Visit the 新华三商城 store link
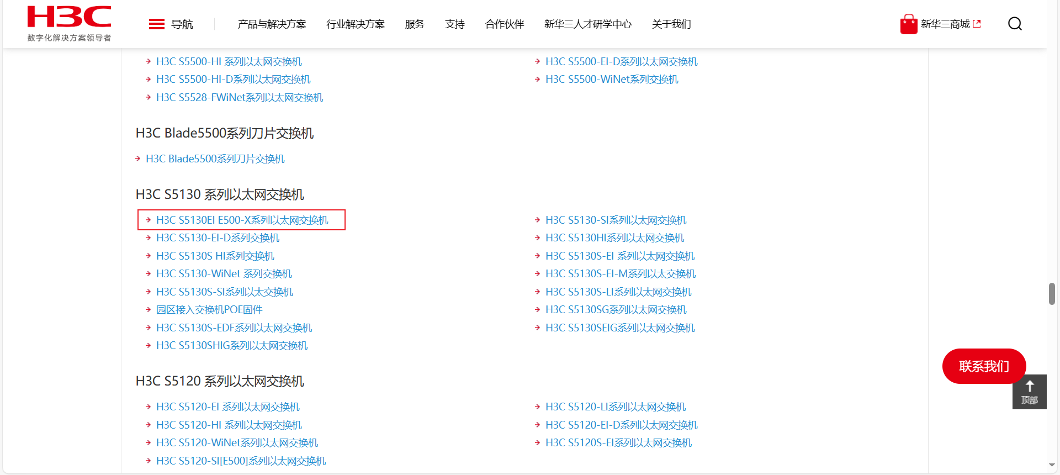1060x475 pixels. coord(950,24)
